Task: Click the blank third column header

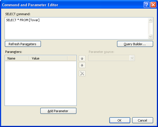Action: click(72, 58)
